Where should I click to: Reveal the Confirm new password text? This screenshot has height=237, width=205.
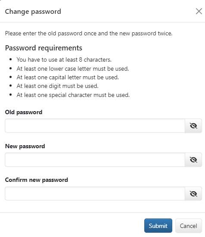(x=193, y=193)
